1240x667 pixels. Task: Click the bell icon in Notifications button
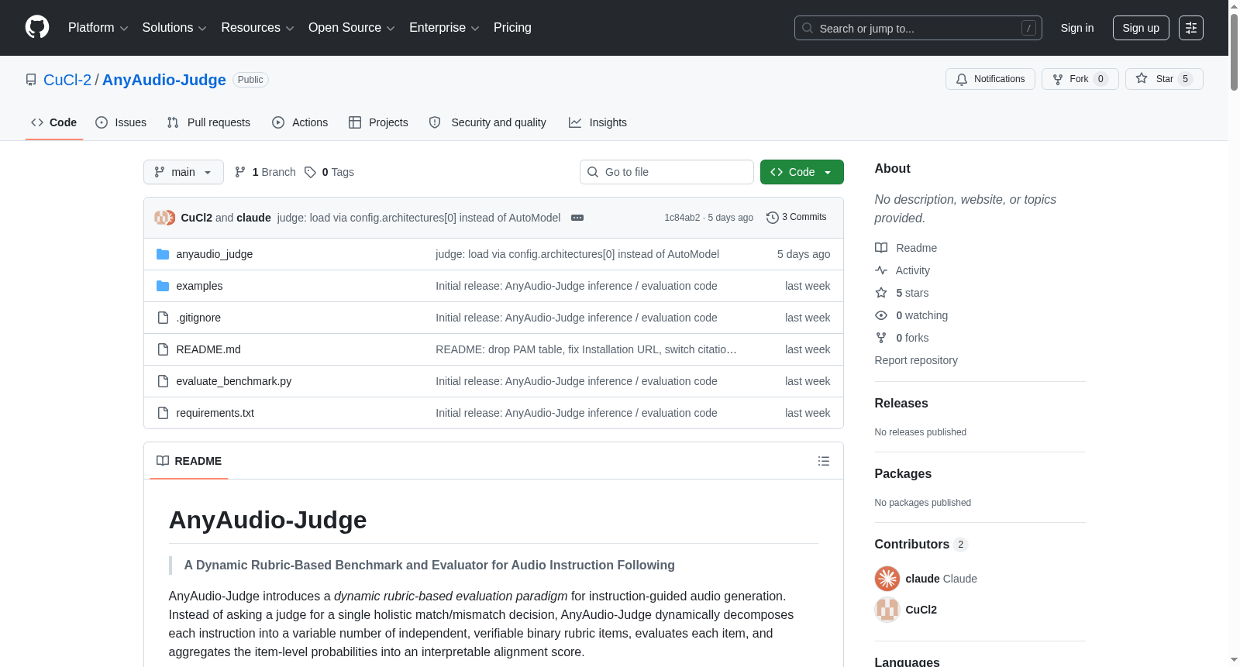coord(962,79)
